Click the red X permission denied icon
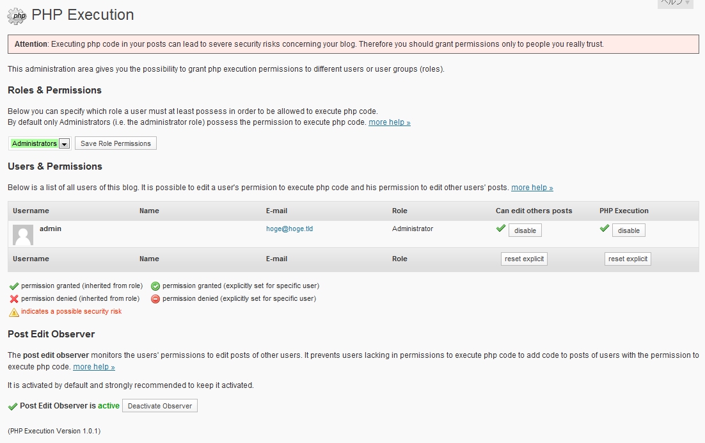The width and height of the screenshot is (705, 443). click(x=13, y=299)
